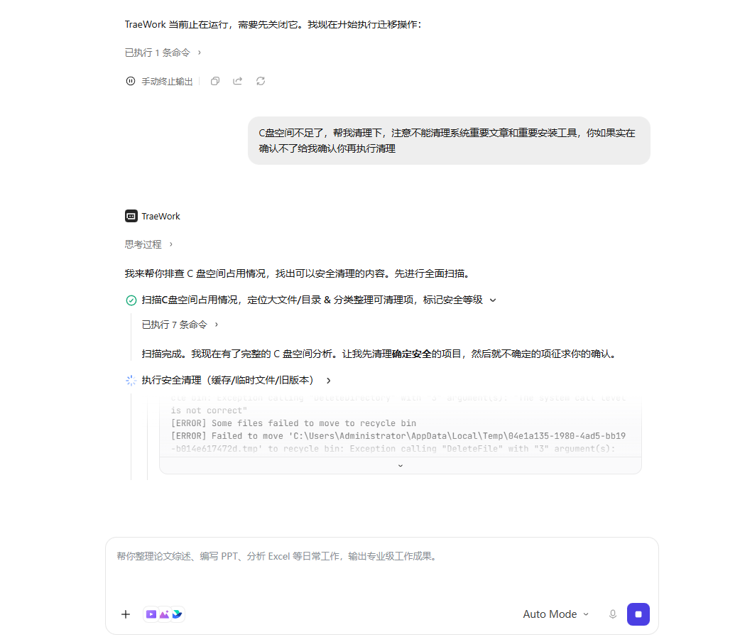Expand 已执行 7 条命令 details
The image size is (740, 642).
(180, 325)
